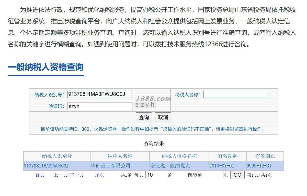Select the 纳税人资格名称 column header
The image size is (307, 196).
(x=179, y=156)
